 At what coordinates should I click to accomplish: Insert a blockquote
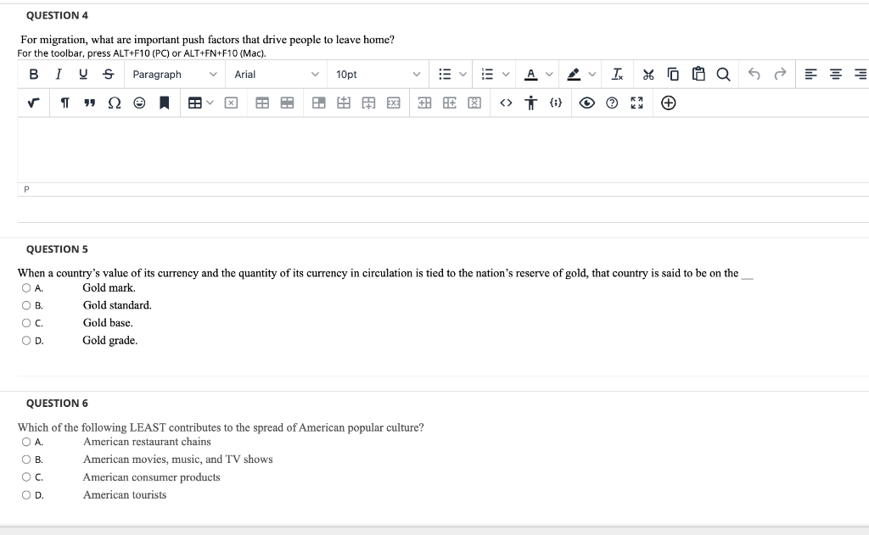pos(89,103)
